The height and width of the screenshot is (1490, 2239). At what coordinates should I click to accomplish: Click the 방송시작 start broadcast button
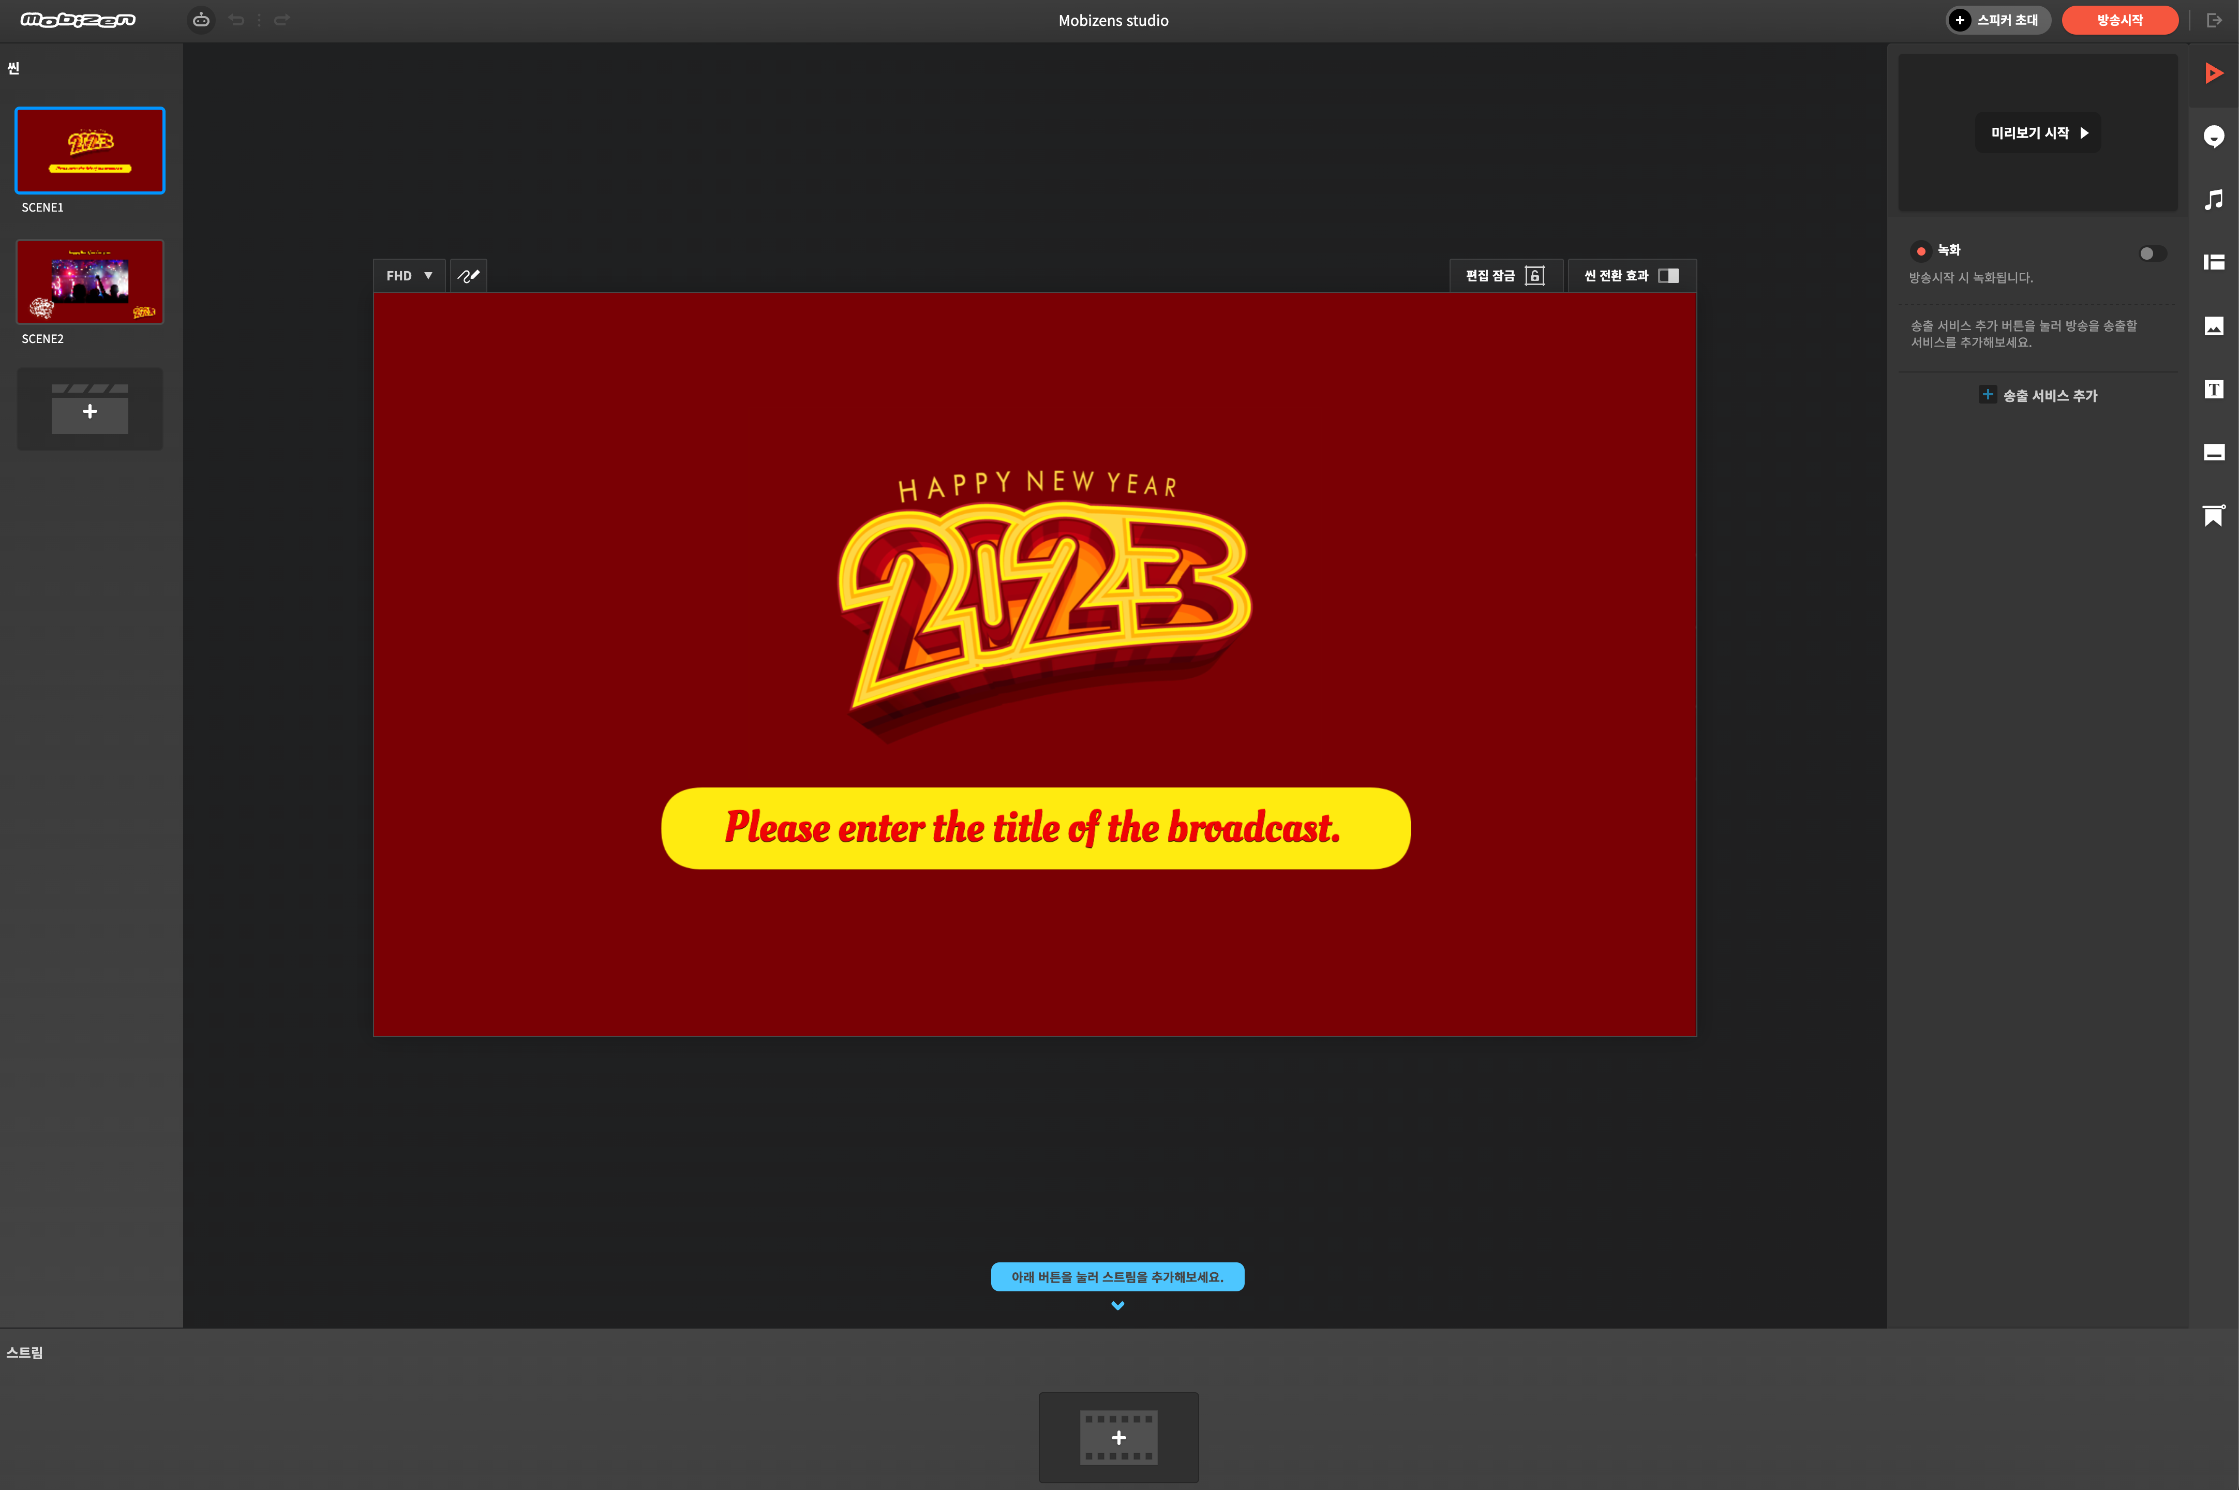(x=2119, y=20)
